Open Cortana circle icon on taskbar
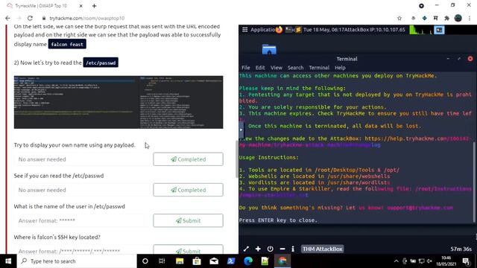The width and height of the screenshot is (477, 268). (x=145, y=261)
